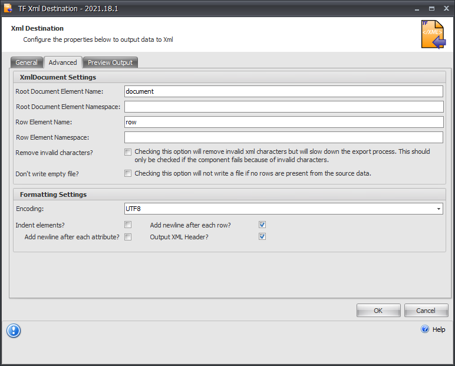The height and width of the screenshot is (366, 455).
Task: Click the 'Add newline after each row?' label
Action: click(x=190, y=225)
